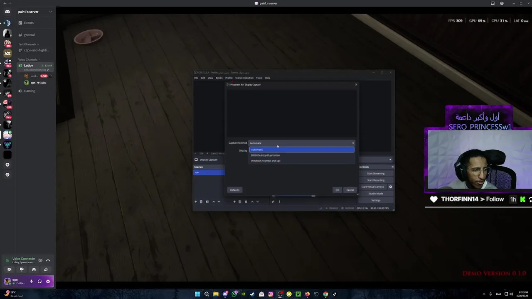532x299 pixels.
Task: Open virtual camera settings gear
Action: coord(390,187)
